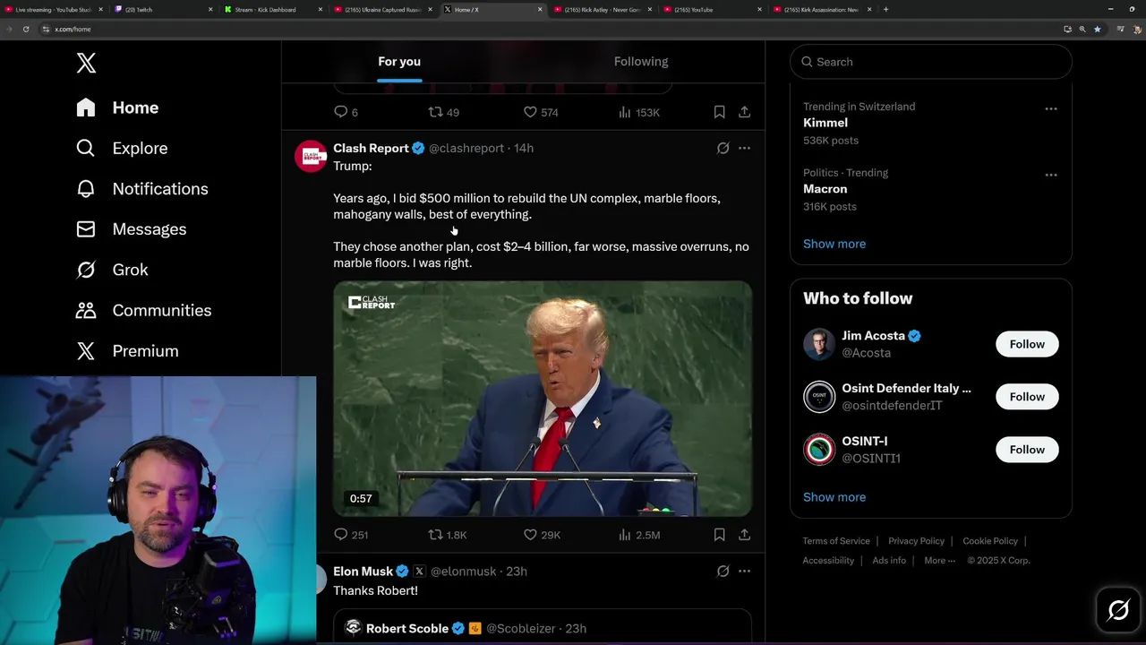The height and width of the screenshot is (645, 1146).
Task: Open more options on Clash Report post
Action: 744,148
